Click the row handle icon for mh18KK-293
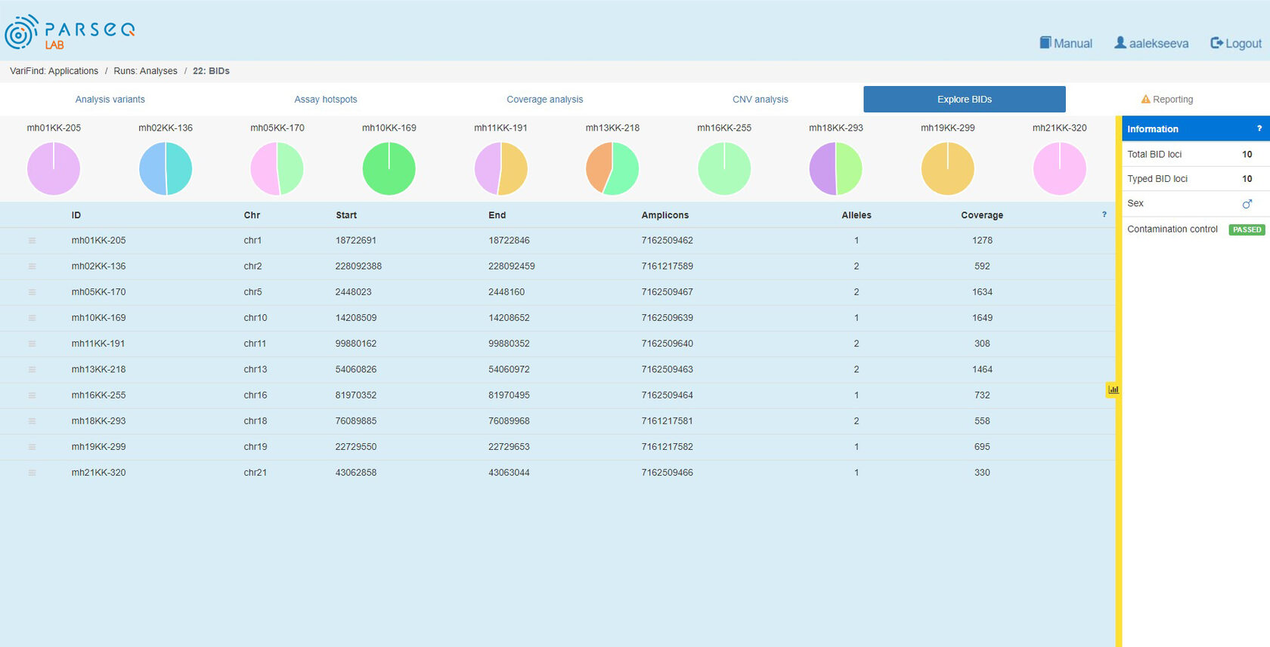 pos(32,421)
